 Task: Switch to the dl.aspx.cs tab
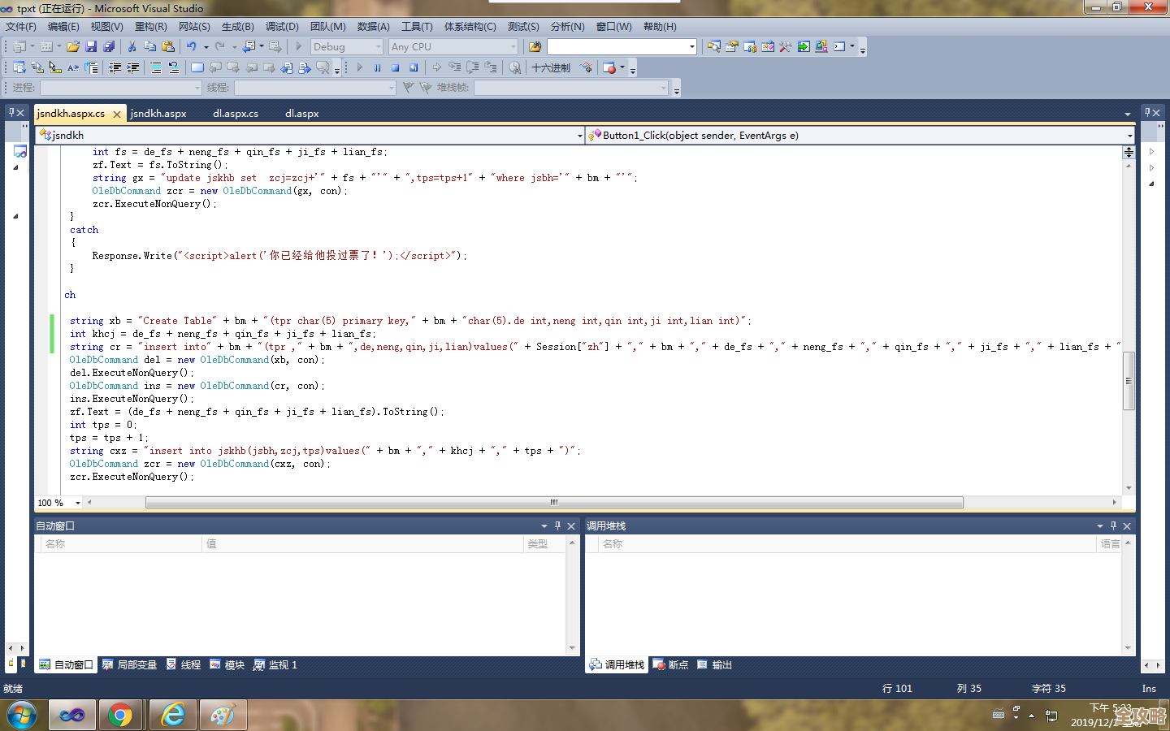tap(235, 114)
